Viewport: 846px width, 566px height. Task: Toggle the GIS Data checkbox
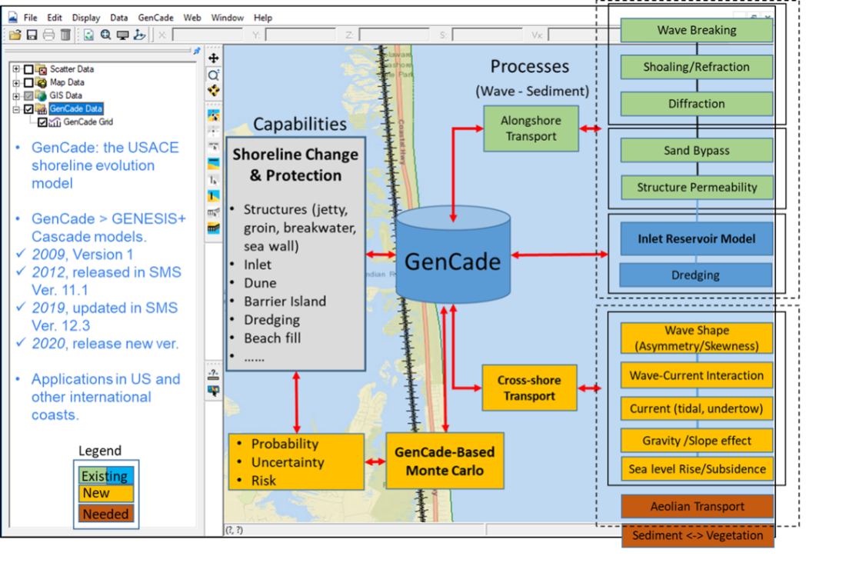[29, 96]
